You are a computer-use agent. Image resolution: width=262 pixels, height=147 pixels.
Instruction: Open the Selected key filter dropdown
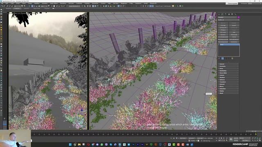point(244,138)
